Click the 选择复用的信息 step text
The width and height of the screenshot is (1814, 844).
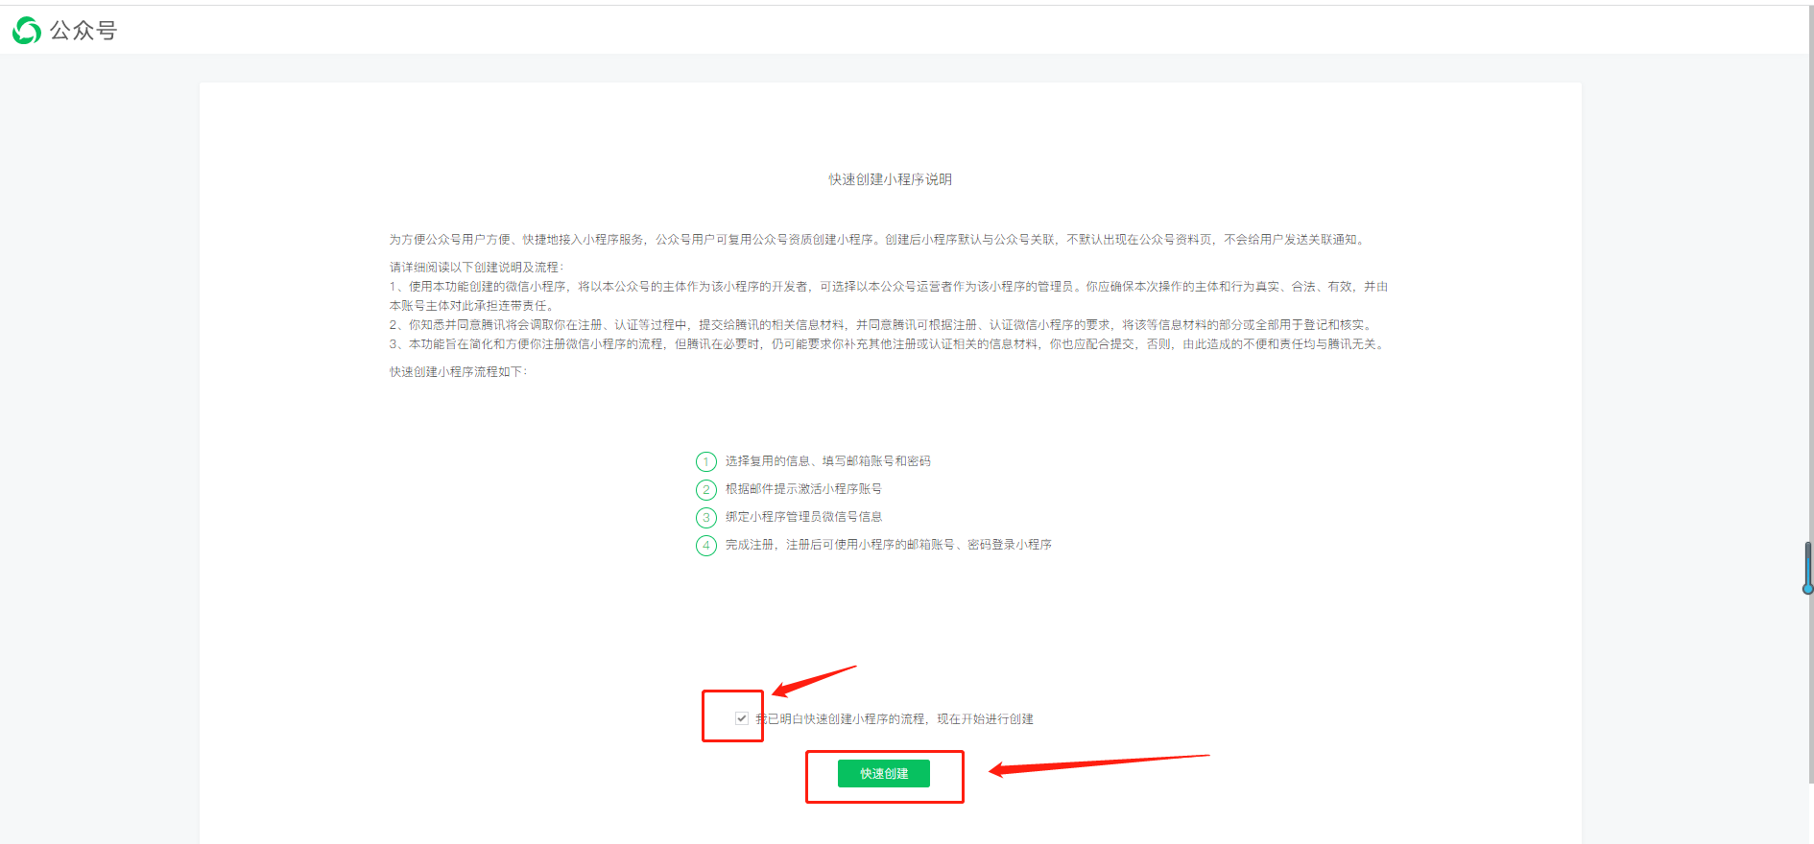click(827, 461)
